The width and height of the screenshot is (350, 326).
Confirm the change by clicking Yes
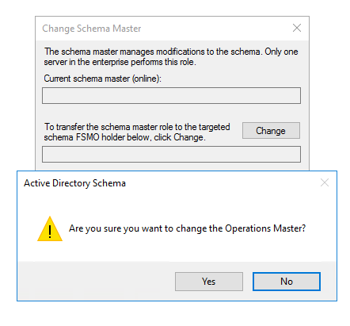(x=209, y=282)
